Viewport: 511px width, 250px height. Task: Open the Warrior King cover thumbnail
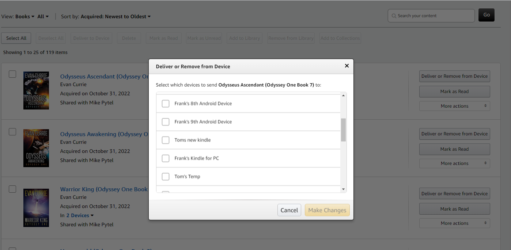pyautogui.click(x=36, y=208)
